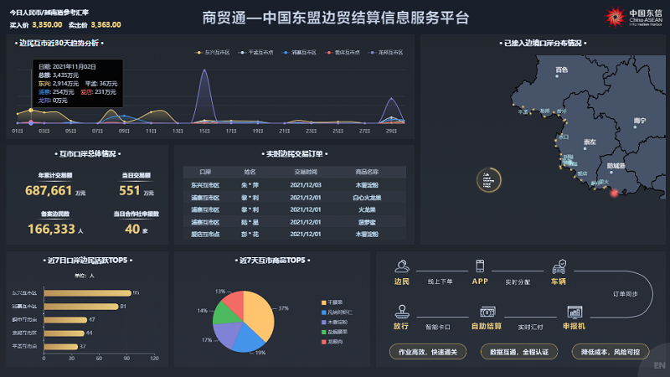Click the 防城港 city dot on map
Image resolution: width=670 pixels, height=377 pixels.
(611, 173)
